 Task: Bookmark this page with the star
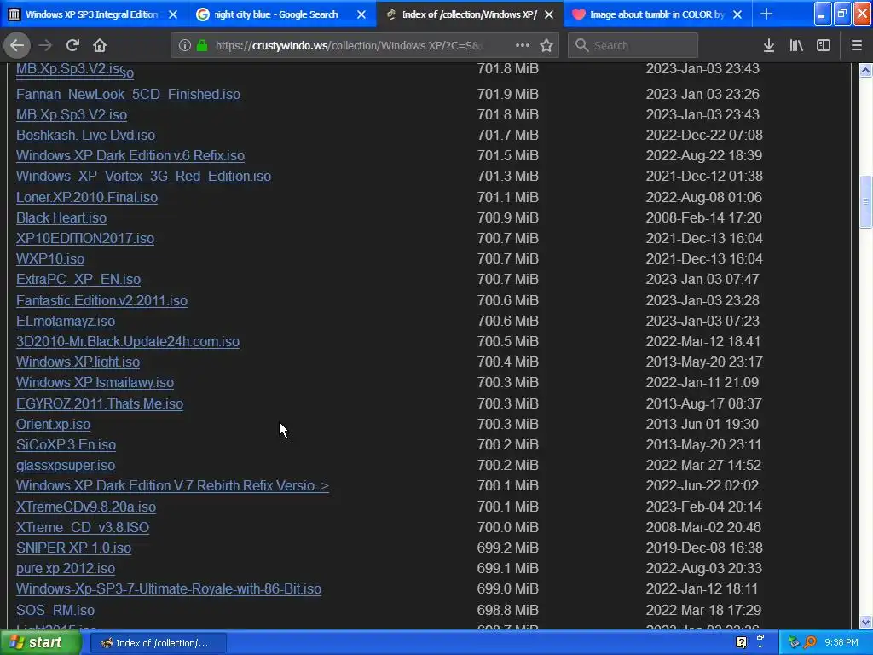pyautogui.click(x=546, y=45)
